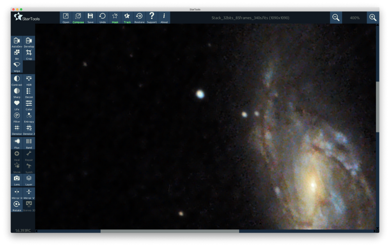Click the vertical scrollbar thumb
This screenshot has height=247, width=390.
377,107
